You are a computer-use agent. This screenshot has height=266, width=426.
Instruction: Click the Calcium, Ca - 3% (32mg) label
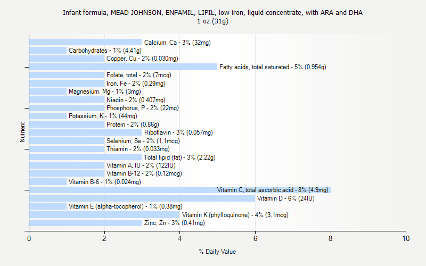click(x=177, y=43)
